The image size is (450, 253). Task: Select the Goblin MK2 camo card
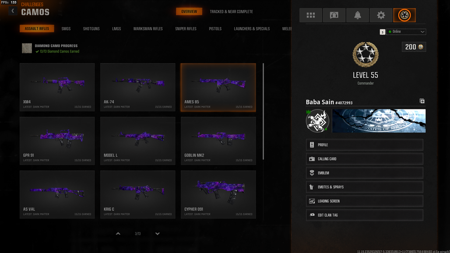coord(218,141)
